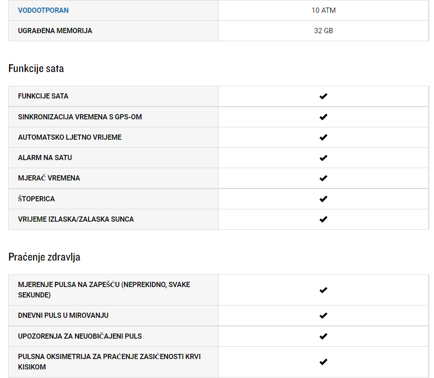This screenshot has width=434, height=378.
Task: Click the checkmark for MJERAČ VREMENA
Action: pyautogui.click(x=323, y=178)
